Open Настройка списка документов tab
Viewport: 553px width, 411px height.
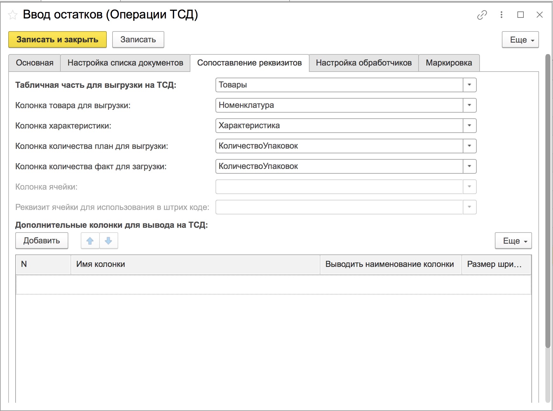click(x=125, y=63)
